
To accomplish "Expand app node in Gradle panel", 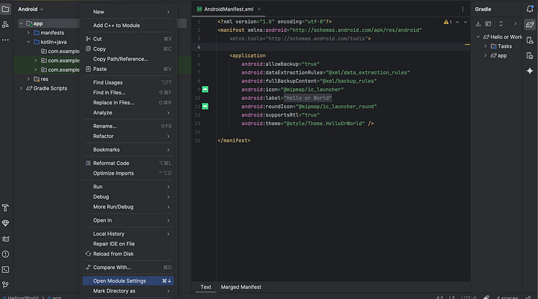I will [x=485, y=55].
